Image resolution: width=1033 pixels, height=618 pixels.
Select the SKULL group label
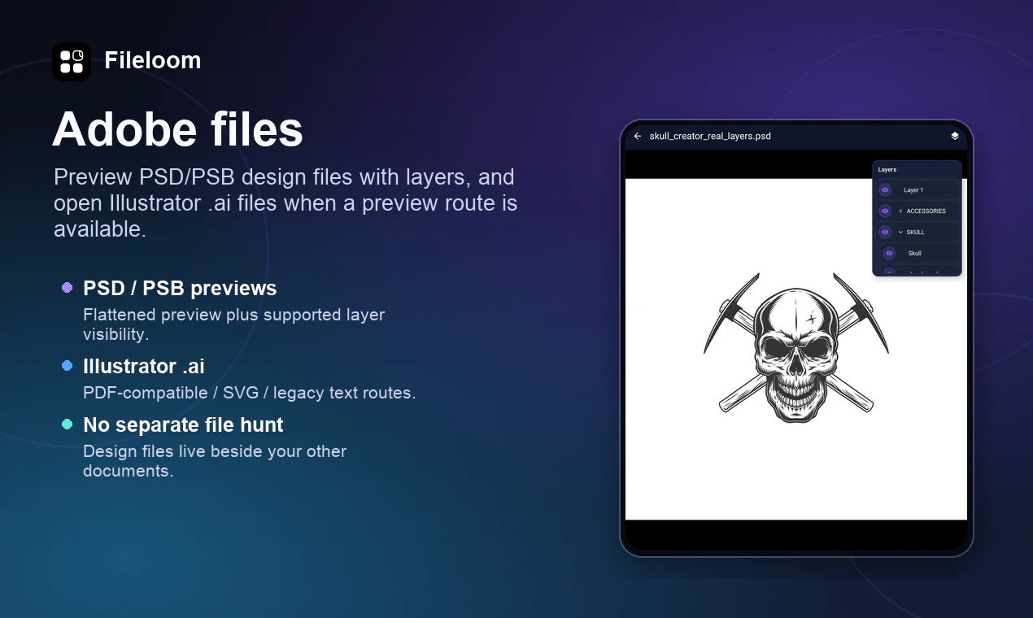[915, 232]
